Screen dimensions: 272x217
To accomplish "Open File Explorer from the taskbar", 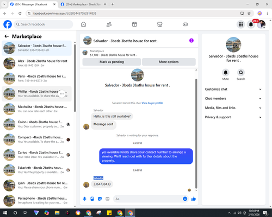I will pyautogui.click(x=57, y=213).
